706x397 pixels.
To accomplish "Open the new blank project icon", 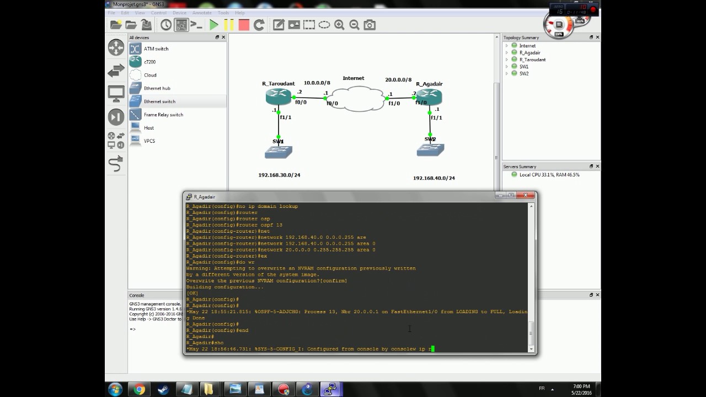I will pos(116,25).
